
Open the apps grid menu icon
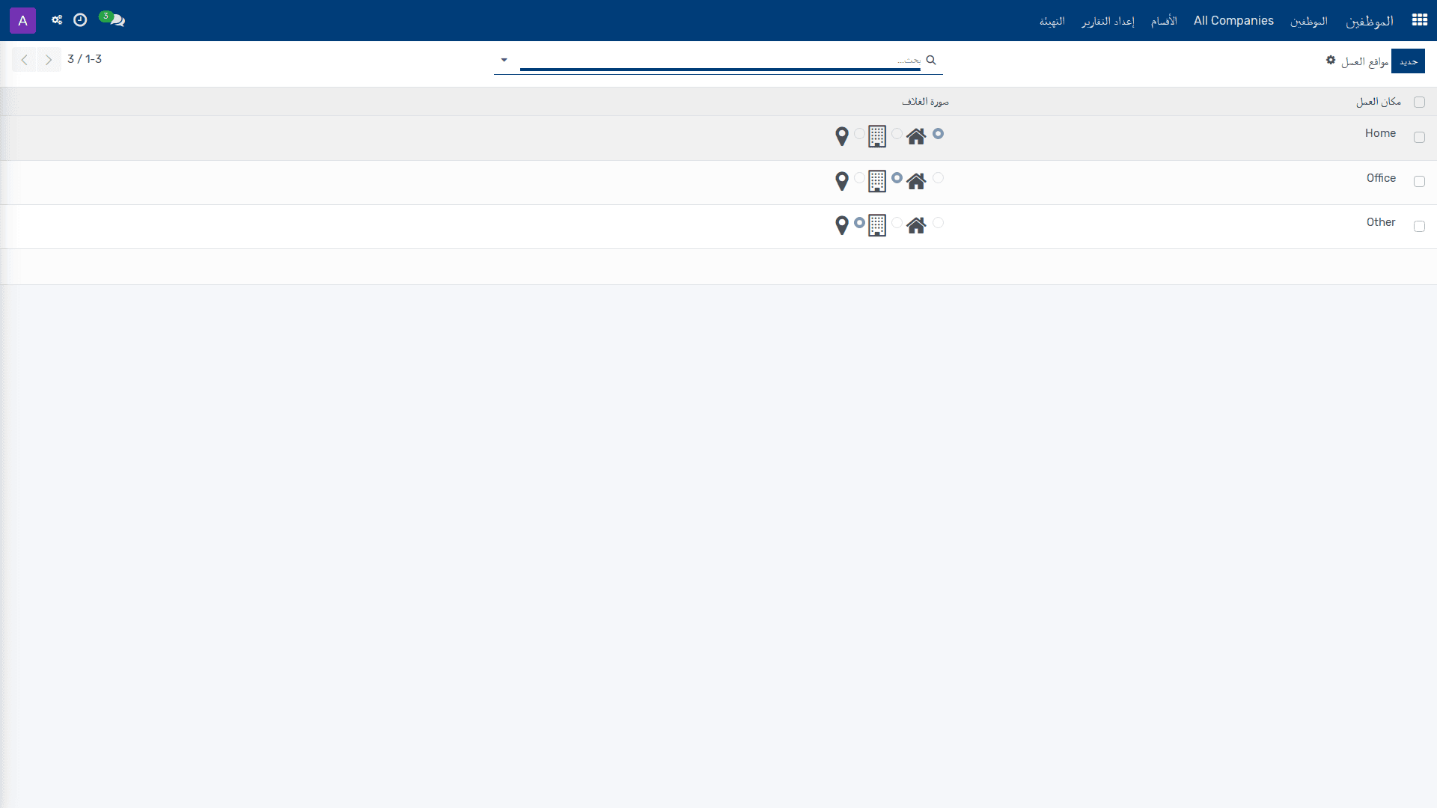1420,20
